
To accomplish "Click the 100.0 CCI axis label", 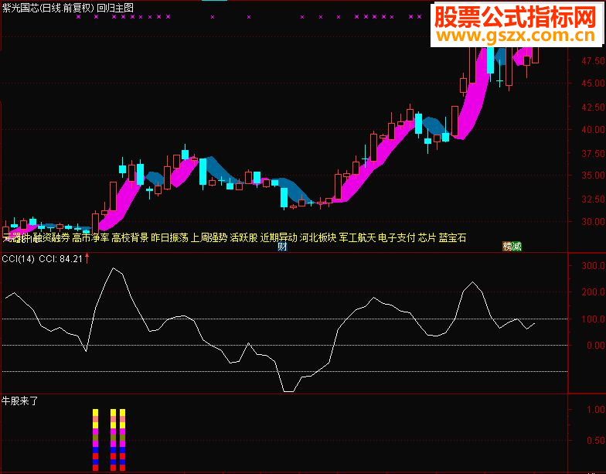I will coord(594,319).
